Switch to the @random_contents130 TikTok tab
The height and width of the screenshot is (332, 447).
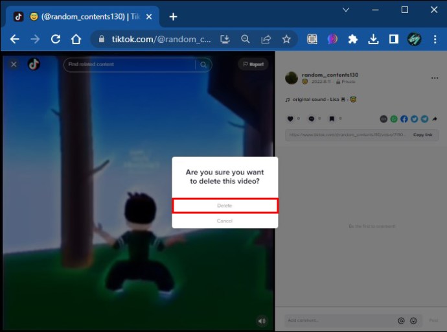pyautogui.click(x=82, y=17)
